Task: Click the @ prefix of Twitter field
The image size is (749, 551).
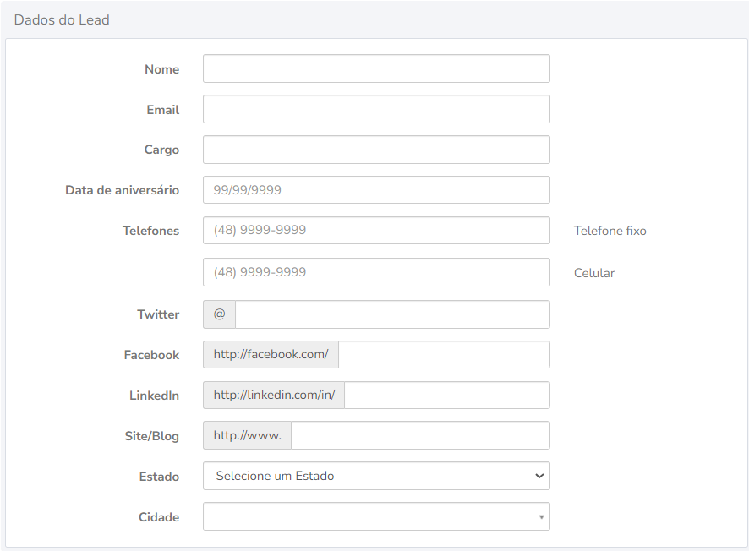Action: pyautogui.click(x=219, y=314)
